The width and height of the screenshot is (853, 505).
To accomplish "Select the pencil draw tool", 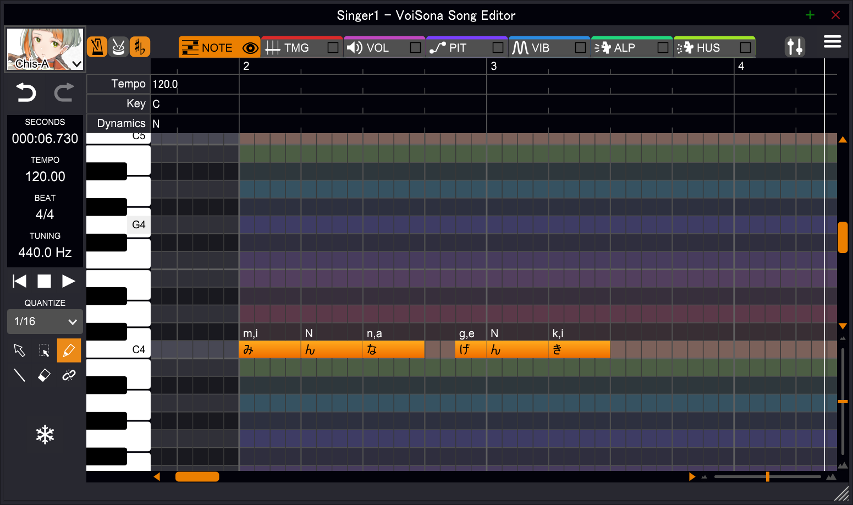I will (x=69, y=350).
